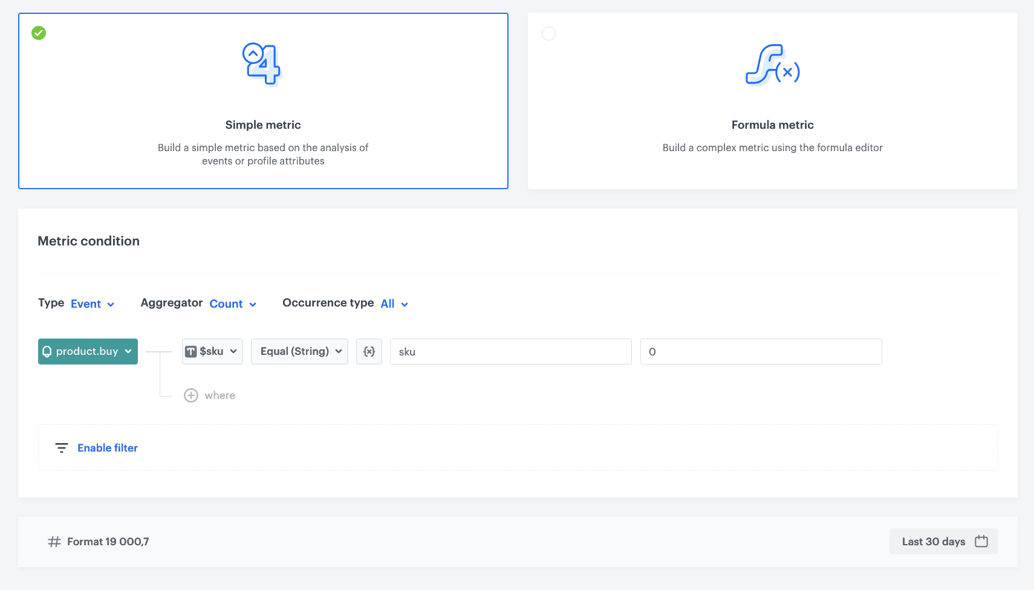Click the Formula metric f(x) icon
The width and height of the screenshot is (1034, 590).
(x=773, y=65)
